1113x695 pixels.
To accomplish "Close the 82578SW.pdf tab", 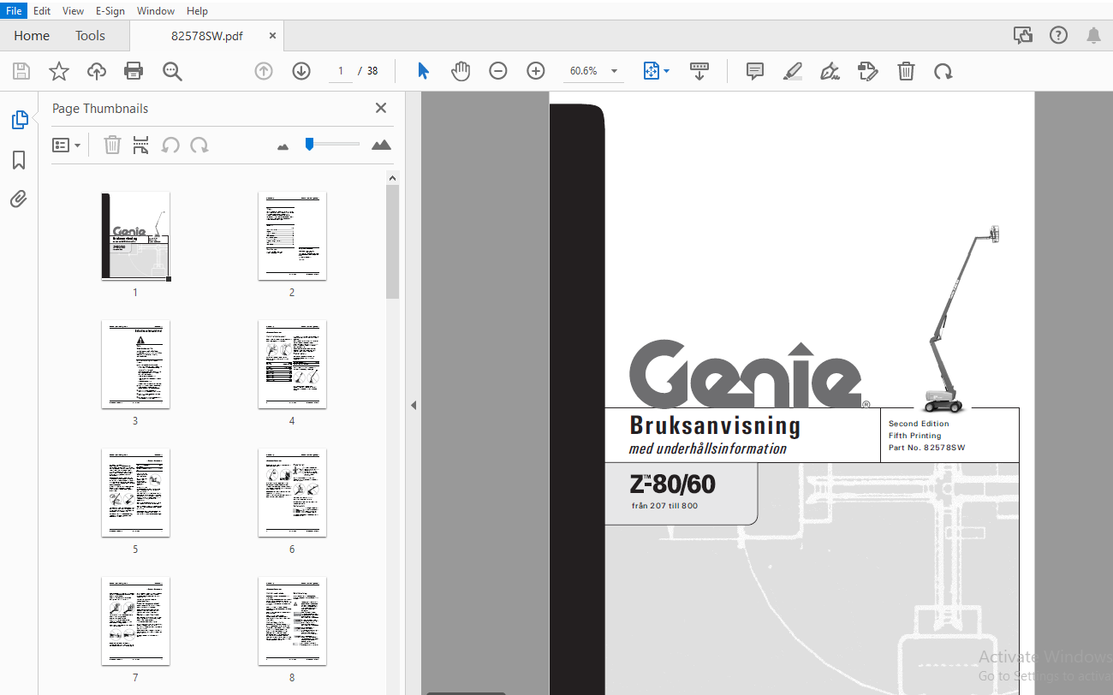I will (272, 36).
